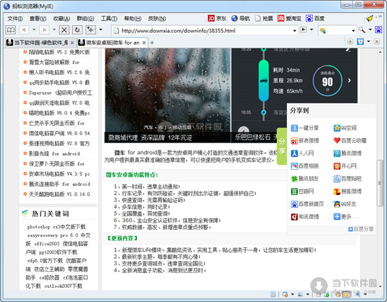Screen dimensions: 387x302
Task: Share to 开心网
Action: click(x=345, y=166)
